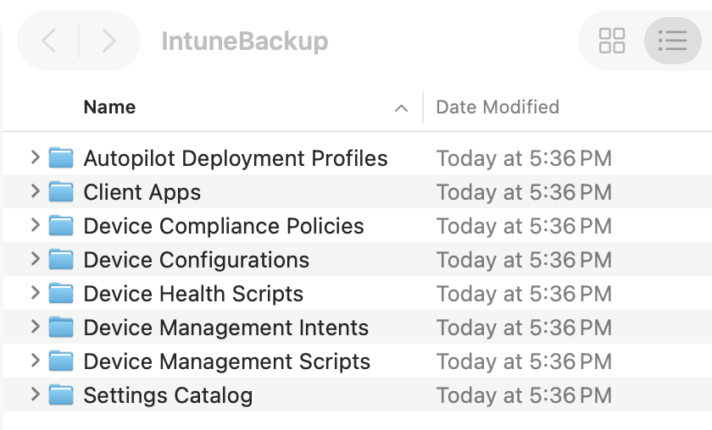Click the Autopilot Deployment Profiles folder icon
The height and width of the screenshot is (430, 712).
pyautogui.click(x=61, y=157)
